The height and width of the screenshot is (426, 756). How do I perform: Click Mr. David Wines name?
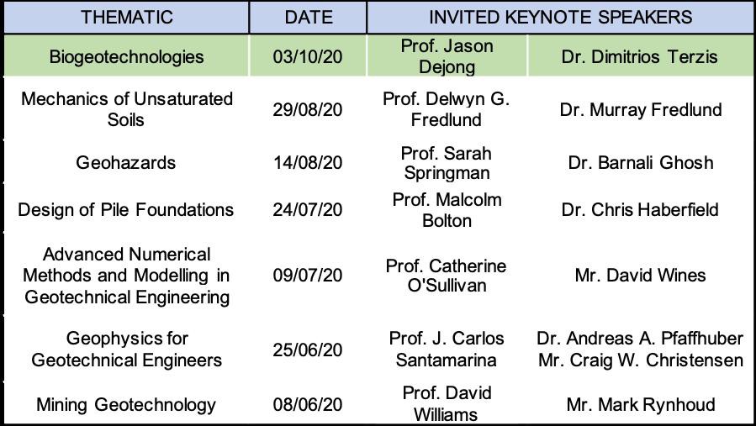[x=640, y=275]
